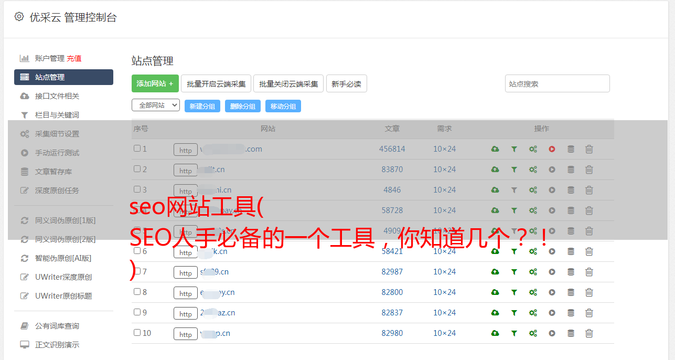Image resolution: width=675 pixels, height=360 pixels.
Task: Click article count 83870
Action: pos(392,170)
